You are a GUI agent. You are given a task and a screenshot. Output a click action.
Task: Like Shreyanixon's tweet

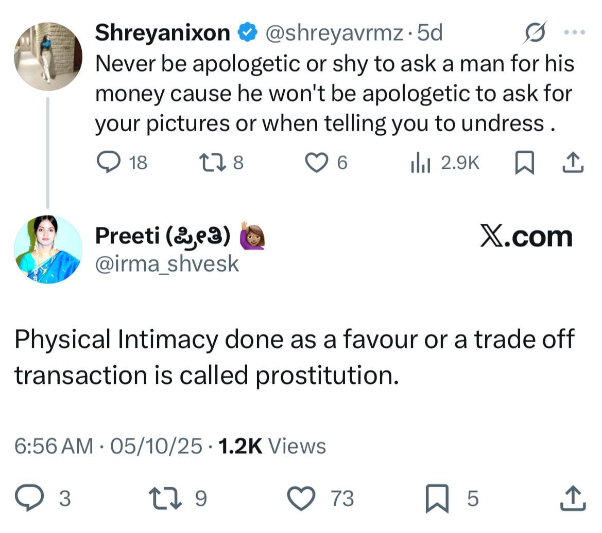coord(317,163)
